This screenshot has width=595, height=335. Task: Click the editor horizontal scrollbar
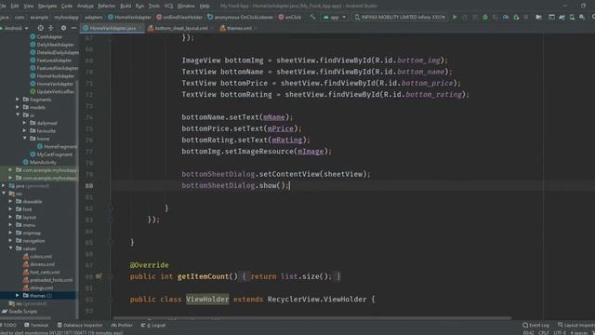click(312, 318)
